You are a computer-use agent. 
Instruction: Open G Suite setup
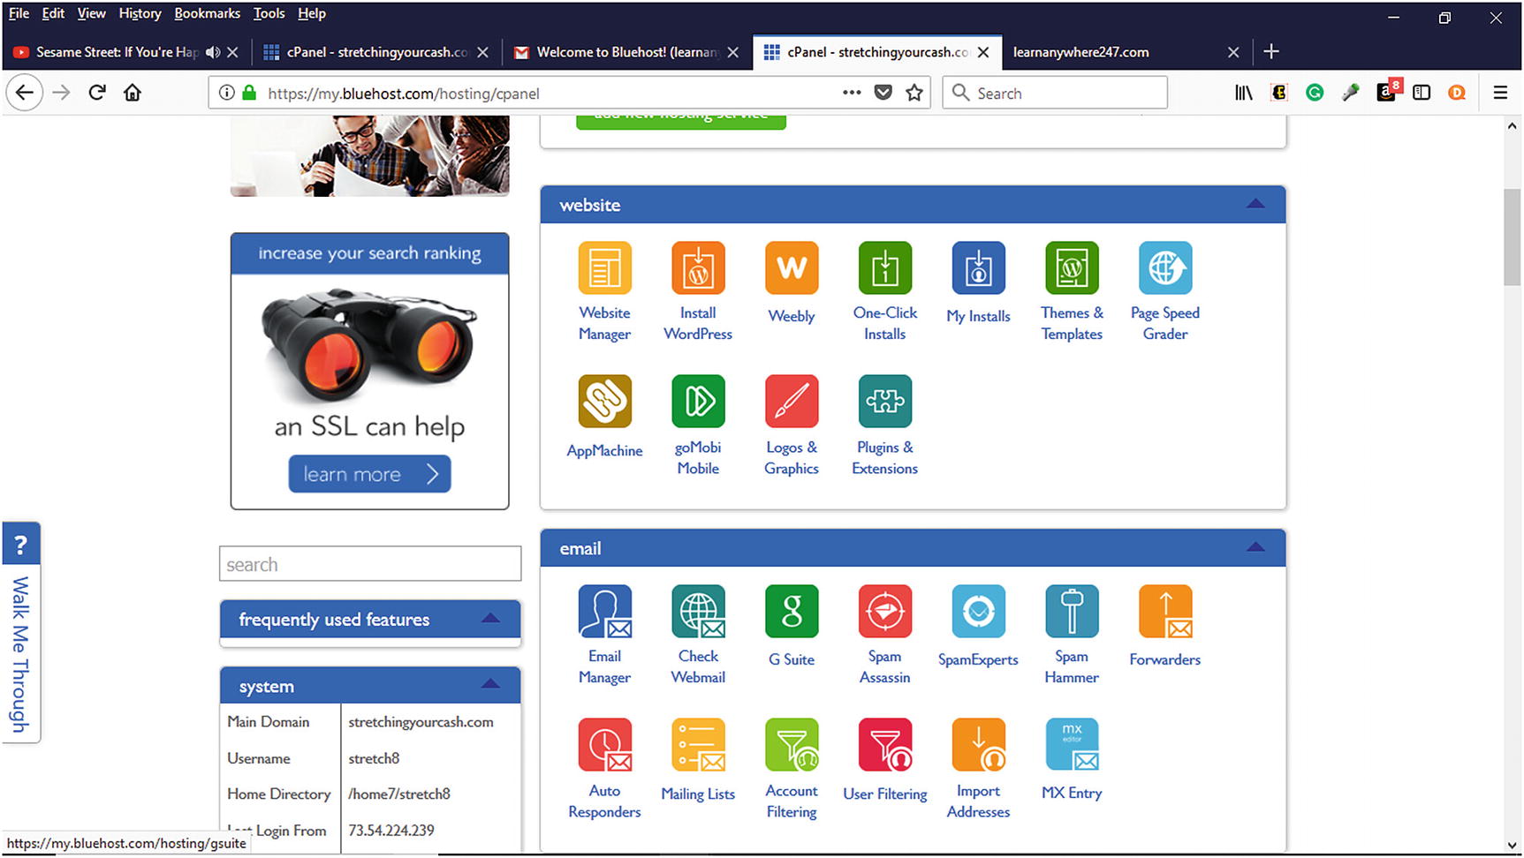pyautogui.click(x=792, y=612)
